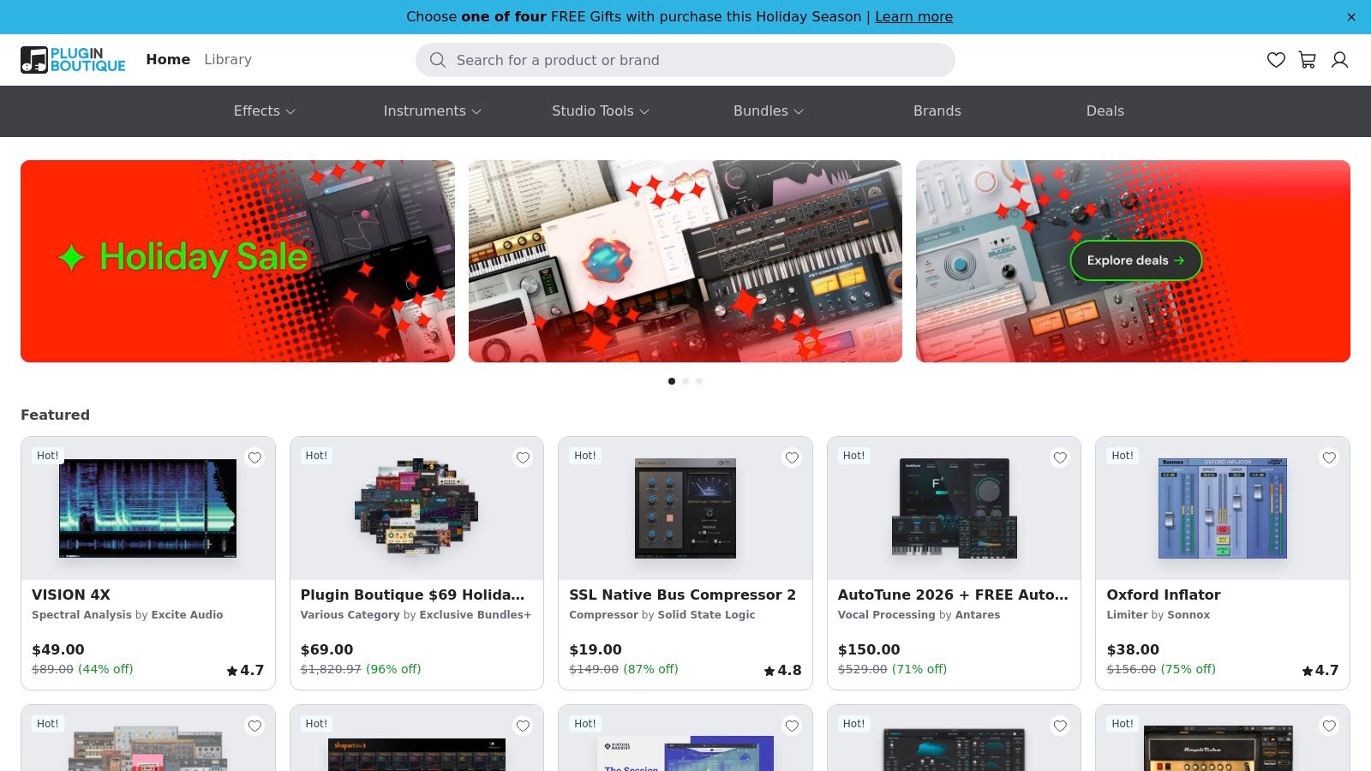Click the search for a product field
This screenshot has width=1371, height=771.
685,60
